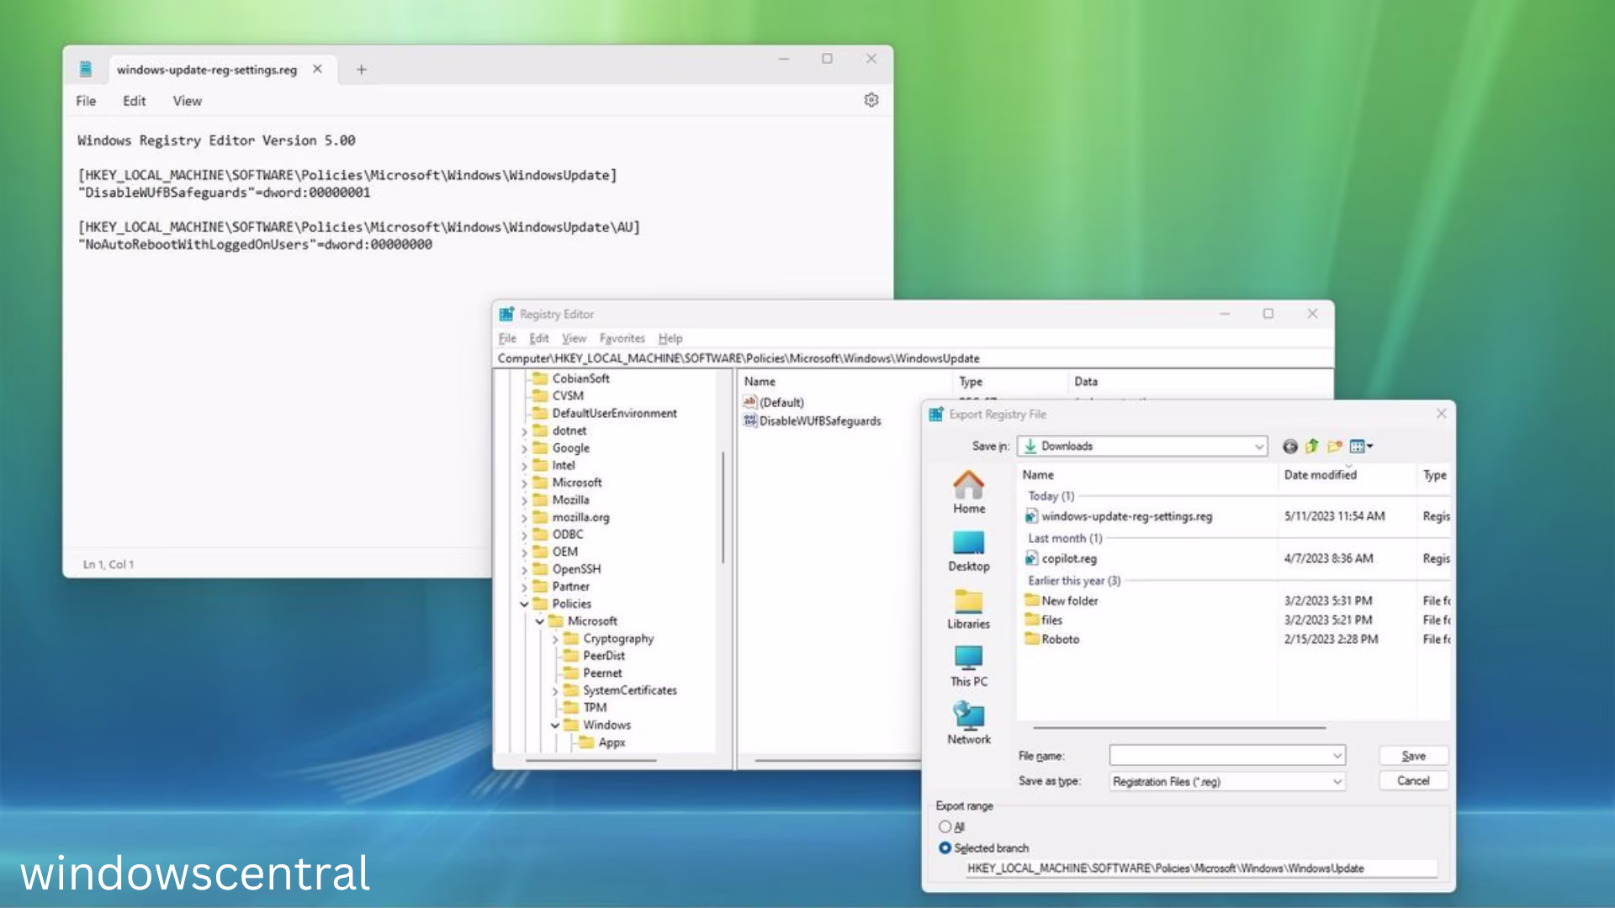Click the Export Registry File dialog icon

point(936,414)
